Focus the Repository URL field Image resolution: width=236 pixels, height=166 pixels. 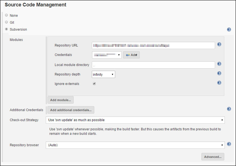click(153, 45)
